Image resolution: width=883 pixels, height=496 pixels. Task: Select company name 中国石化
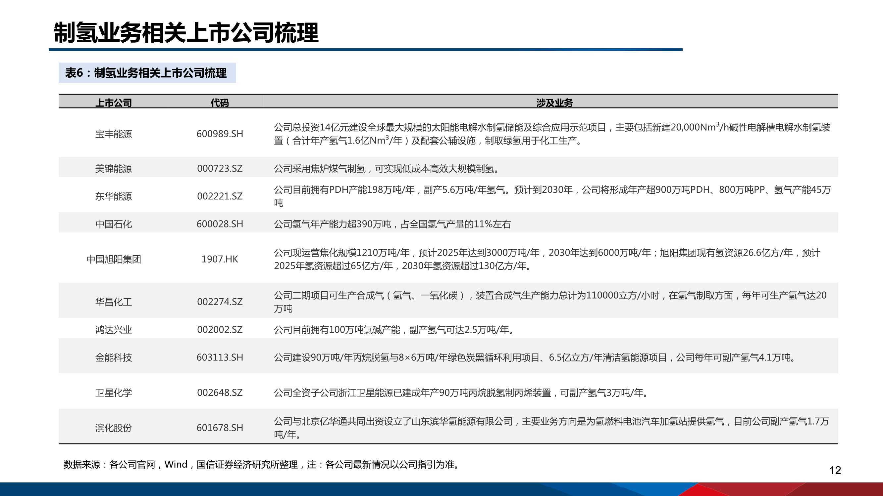point(114,224)
